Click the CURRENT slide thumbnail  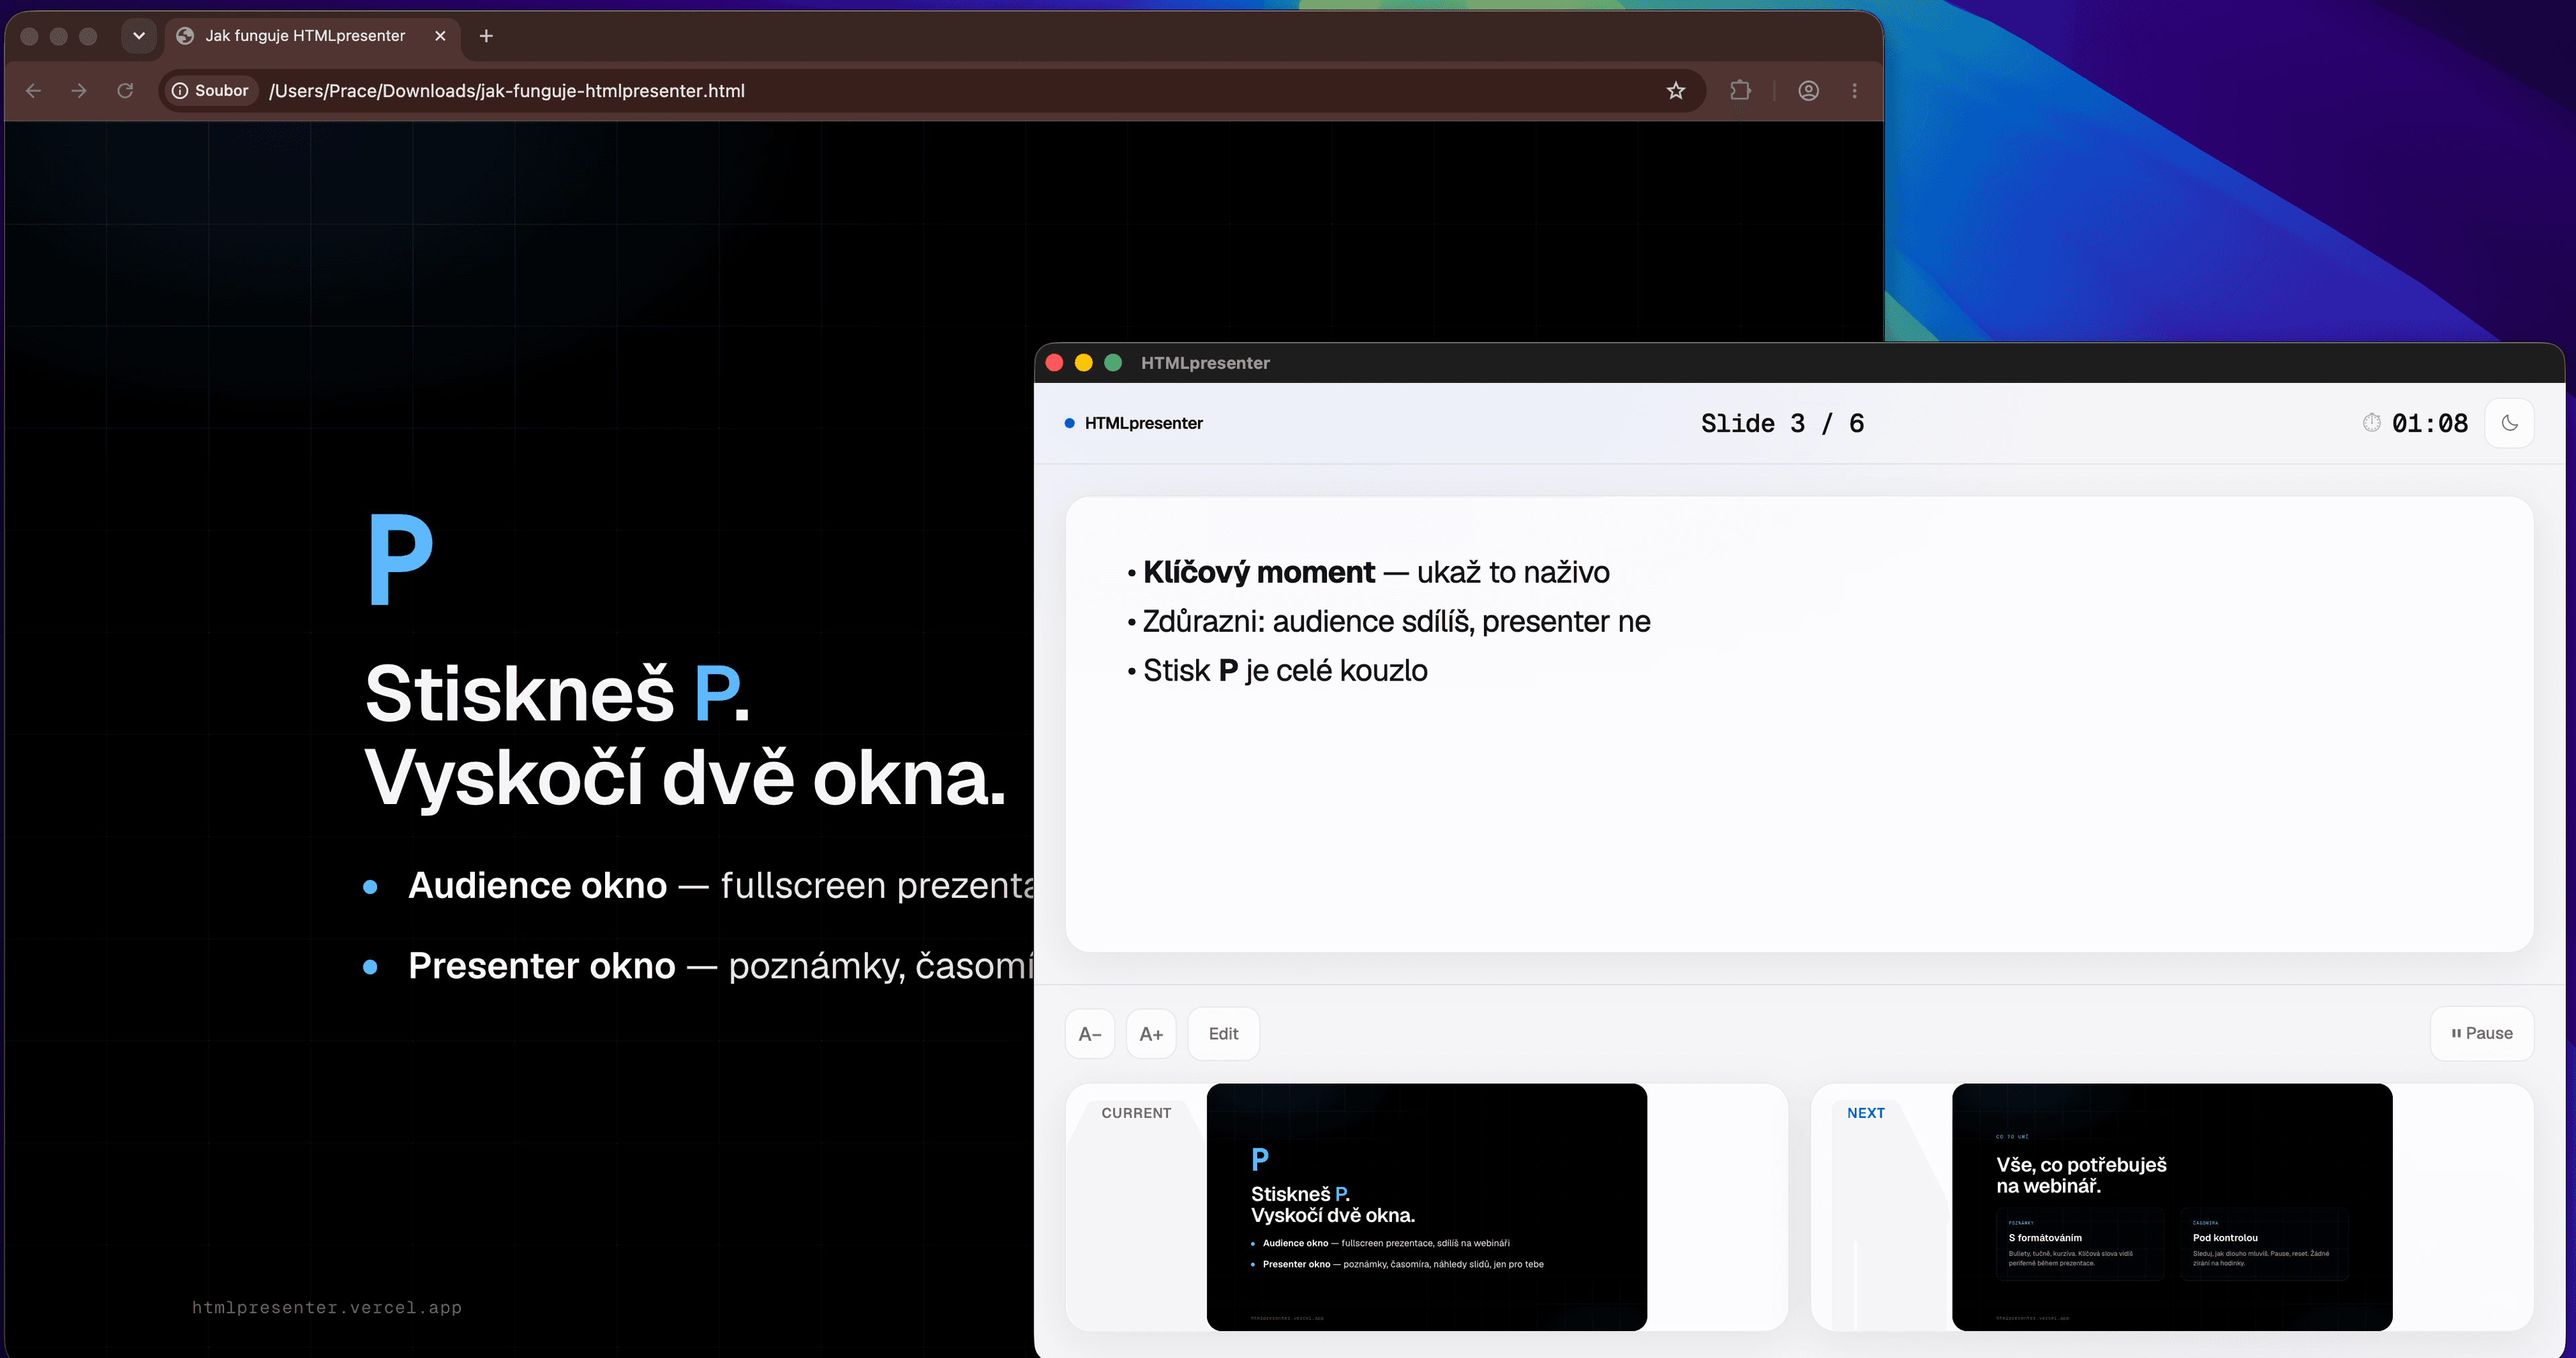(1427, 1207)
